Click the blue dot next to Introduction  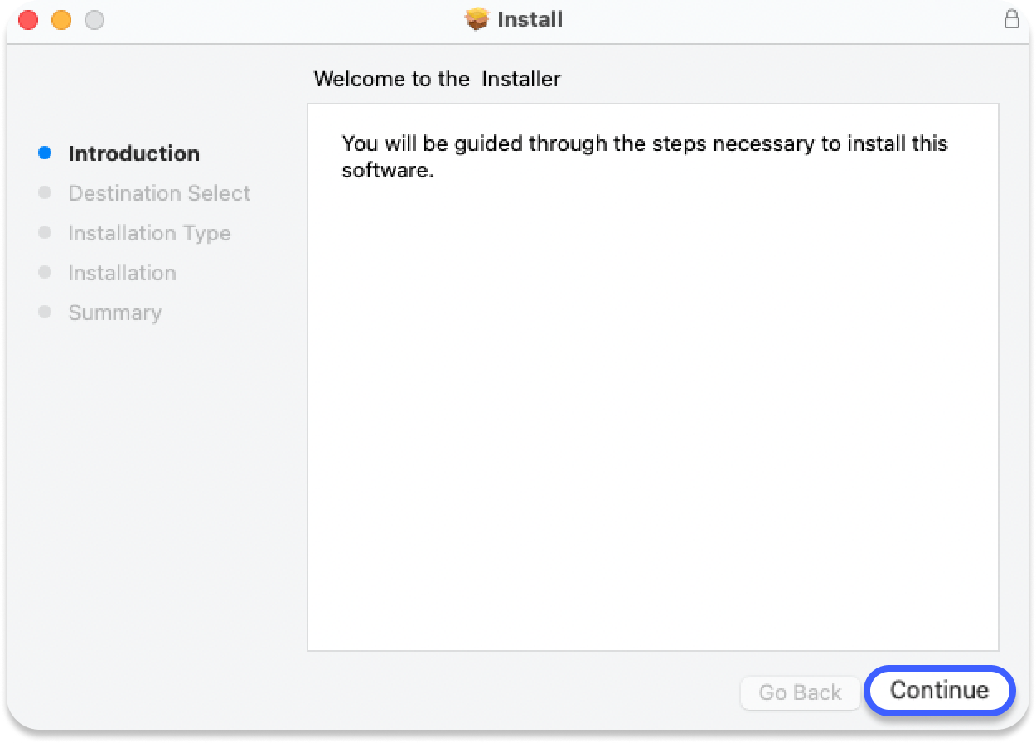[46, 153]
